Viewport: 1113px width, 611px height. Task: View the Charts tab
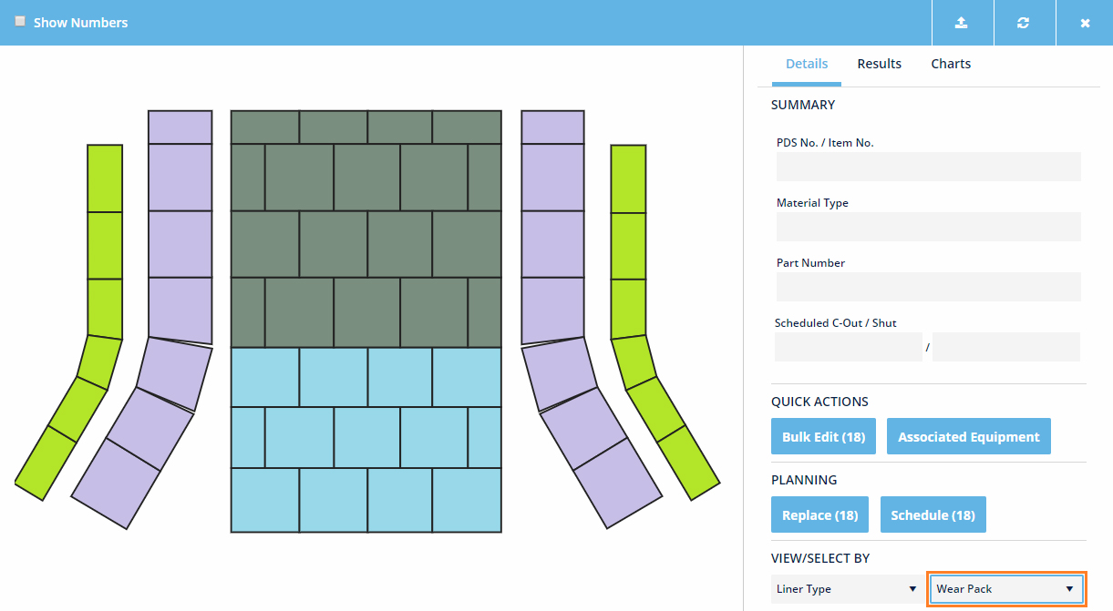pyautogui.click(x=951, y=64)
